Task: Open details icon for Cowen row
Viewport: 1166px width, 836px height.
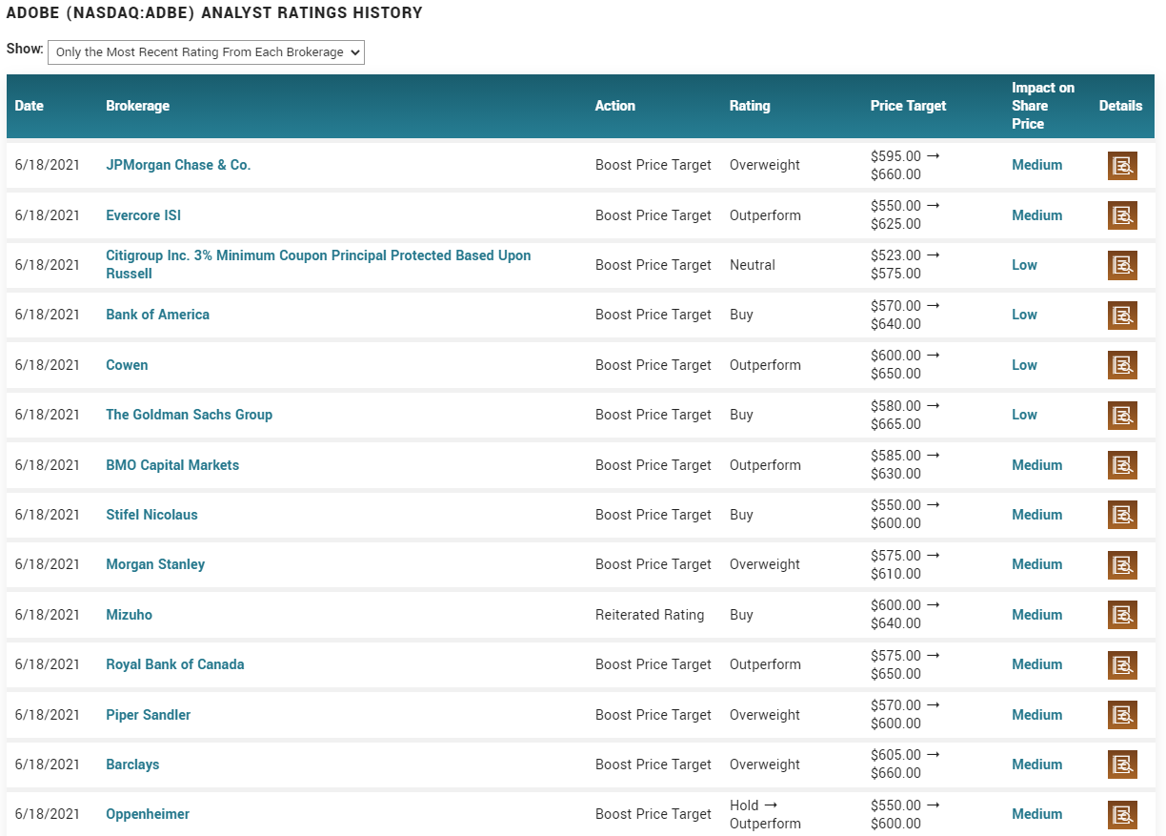Action: [1122, 365]
